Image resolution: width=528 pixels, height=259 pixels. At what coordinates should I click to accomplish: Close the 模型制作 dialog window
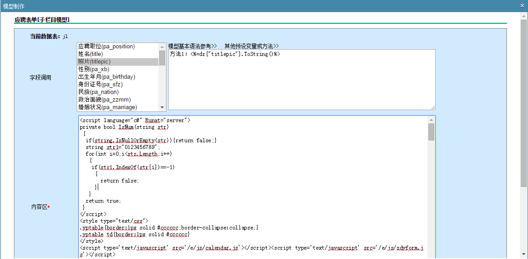[x=522, y=6]
